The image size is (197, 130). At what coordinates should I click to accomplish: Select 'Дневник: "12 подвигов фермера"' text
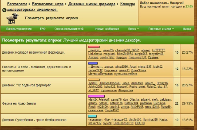[x=26, y=85]
